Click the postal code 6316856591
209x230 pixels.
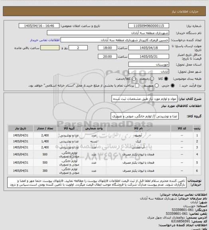[181, 221]
